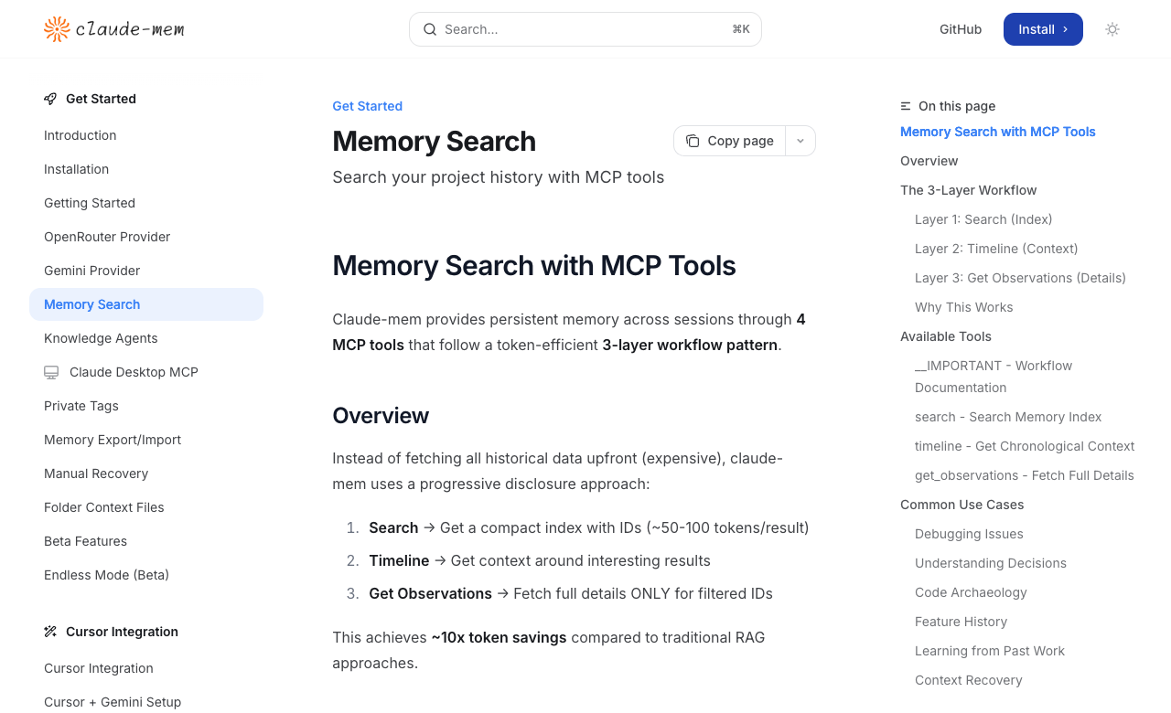Open Cursor Integration page link
1171x713 pixels.
click(146, 668)
